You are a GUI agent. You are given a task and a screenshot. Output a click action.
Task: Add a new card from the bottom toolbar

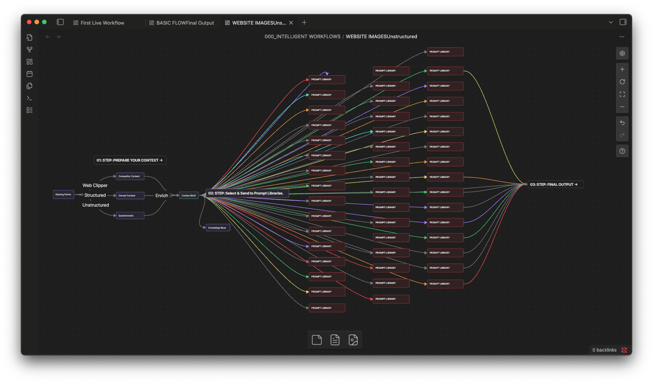tap(316, 339)
